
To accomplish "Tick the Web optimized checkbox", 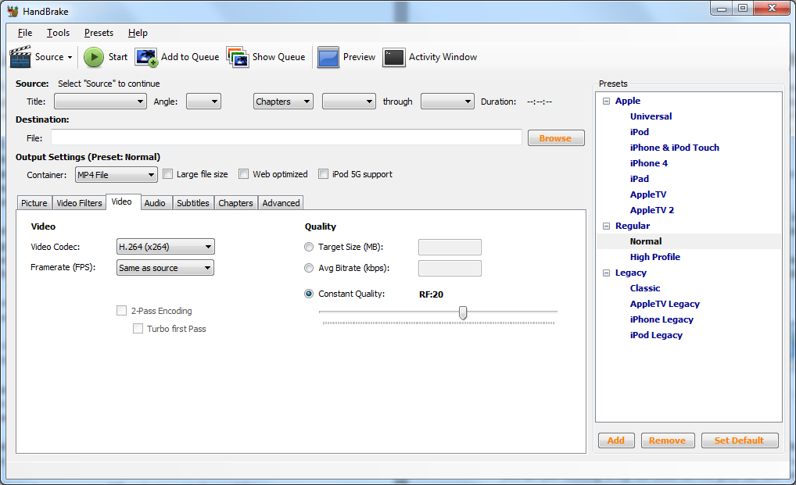I will [x=243, y=174].
